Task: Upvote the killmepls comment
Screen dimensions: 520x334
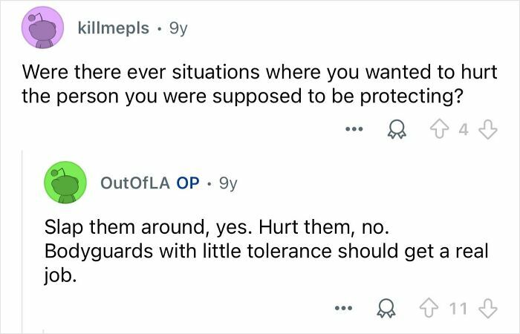Action: [x=439, y=129]
